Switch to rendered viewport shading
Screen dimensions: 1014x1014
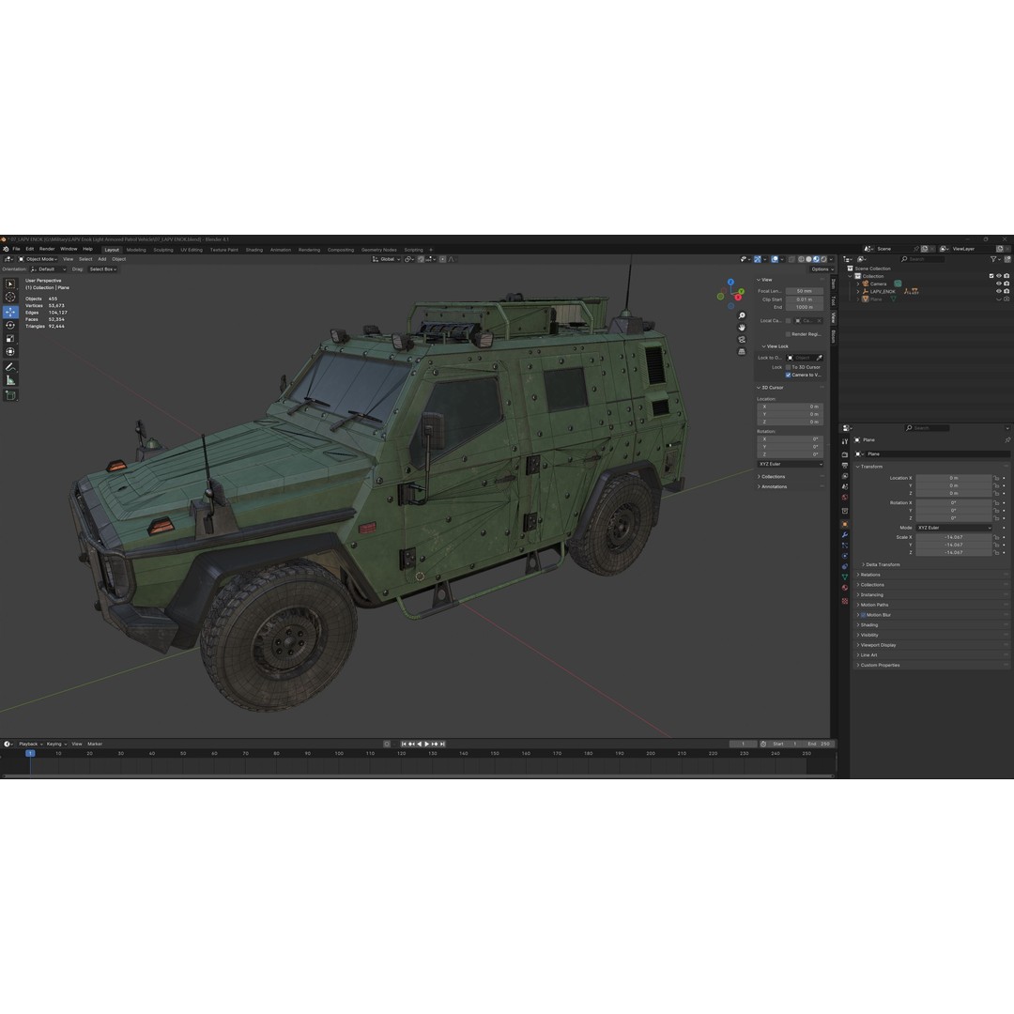[x=823, y=259]
